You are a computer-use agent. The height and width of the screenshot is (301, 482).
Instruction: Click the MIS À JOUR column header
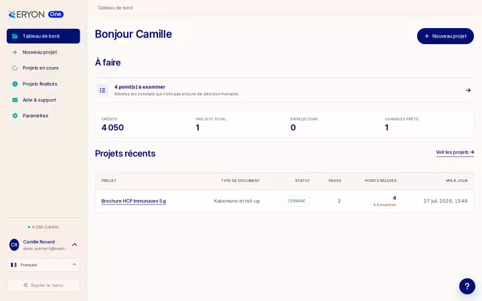click(457, 181)
